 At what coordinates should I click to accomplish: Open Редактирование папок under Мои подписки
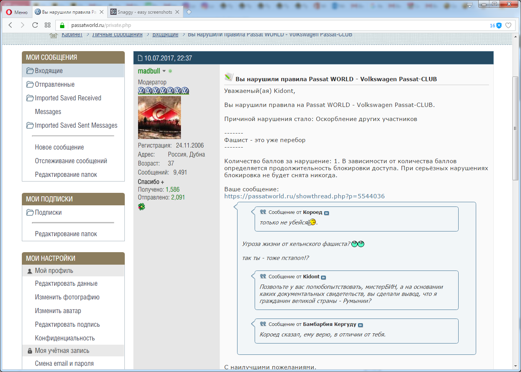click(x=66, y=234)
